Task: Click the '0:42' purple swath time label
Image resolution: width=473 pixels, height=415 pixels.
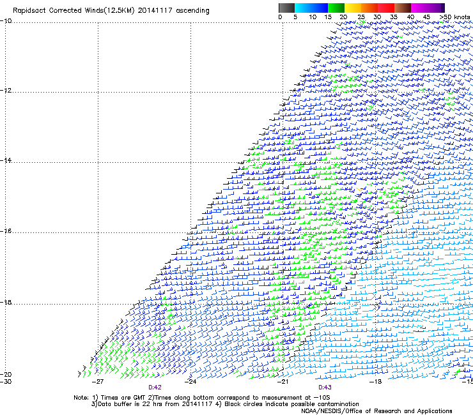Action: coord(155,388)
